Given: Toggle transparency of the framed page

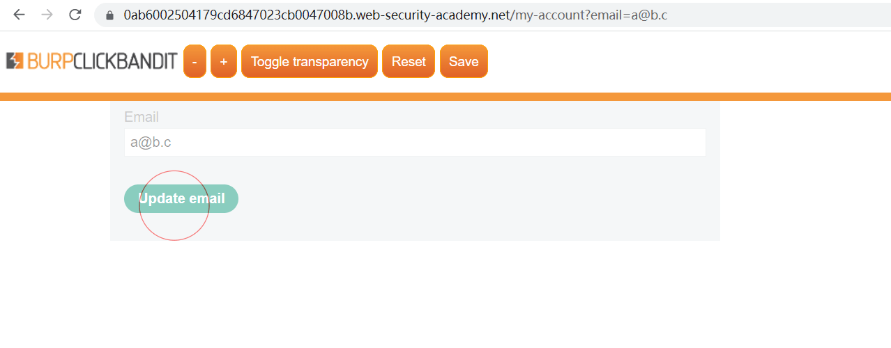Looking at the screenshot, I should click(309, 61).
